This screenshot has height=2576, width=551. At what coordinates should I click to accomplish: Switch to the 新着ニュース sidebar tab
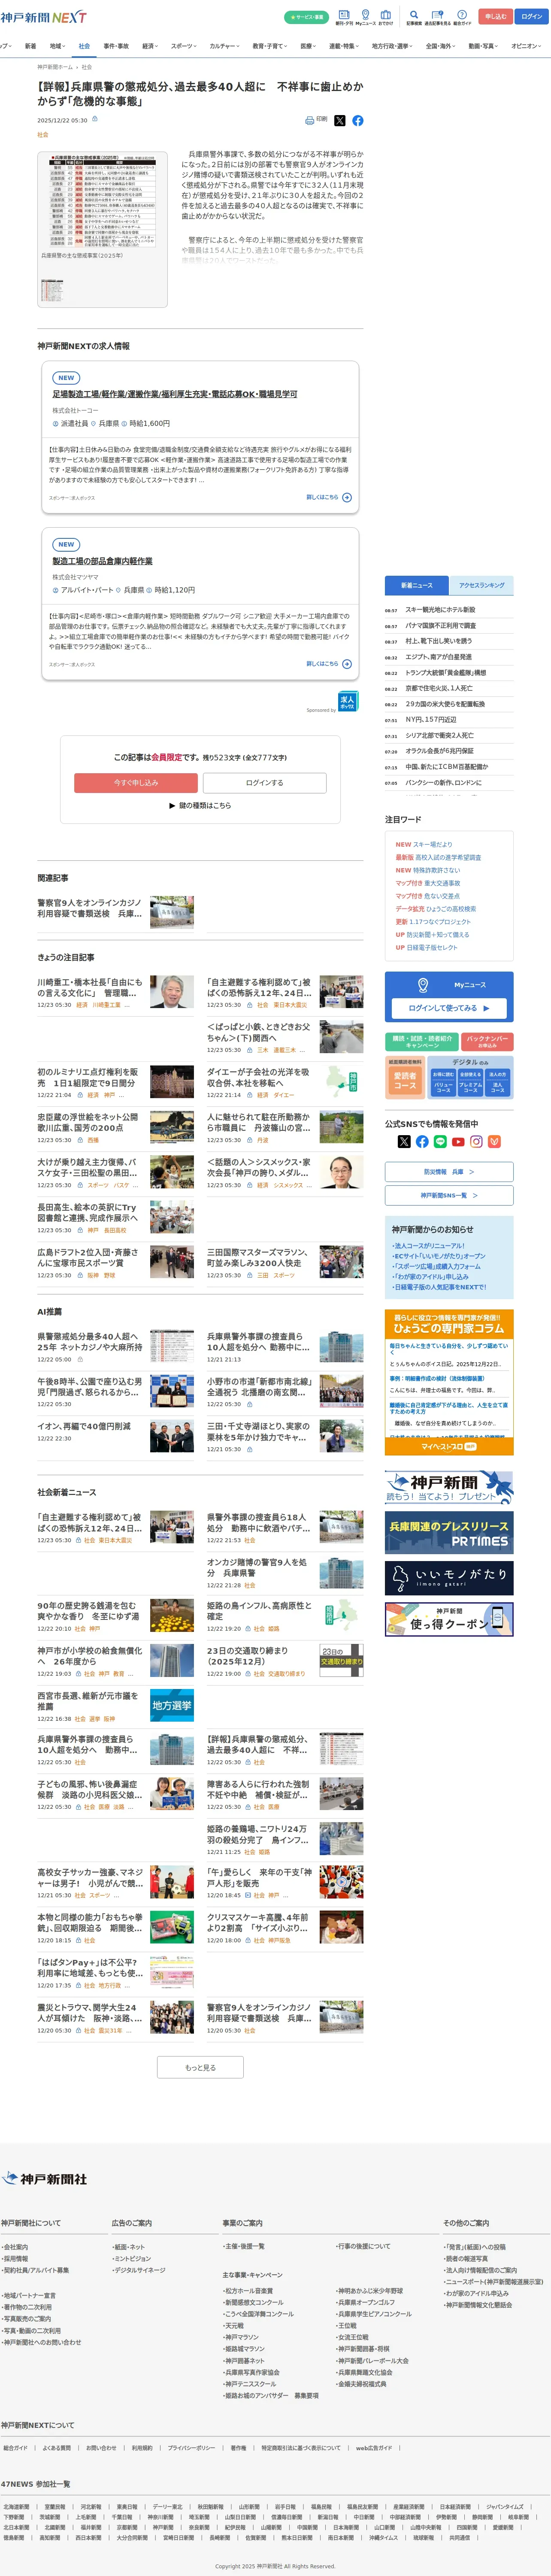[x=417, y=585]
